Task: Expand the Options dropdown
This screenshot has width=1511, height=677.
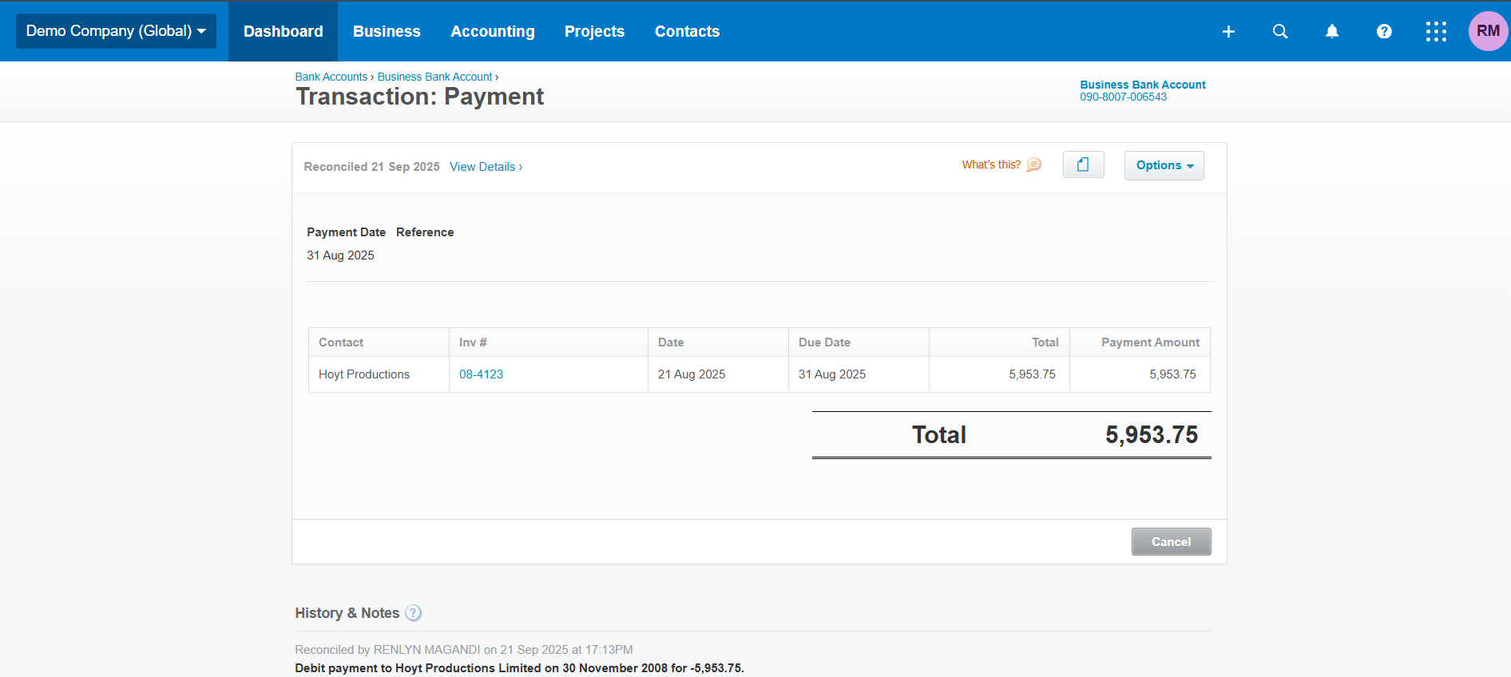Action: 1164,165
